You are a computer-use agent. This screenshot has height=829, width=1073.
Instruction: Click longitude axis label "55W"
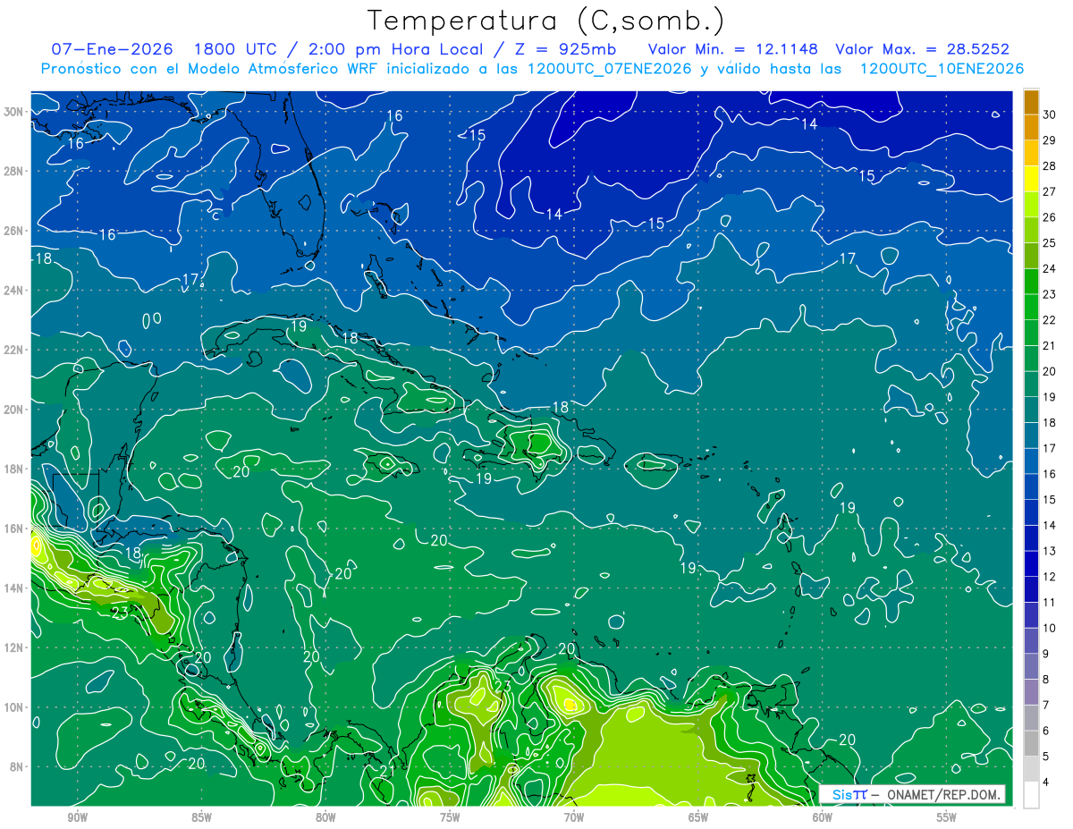click(947, 817)
